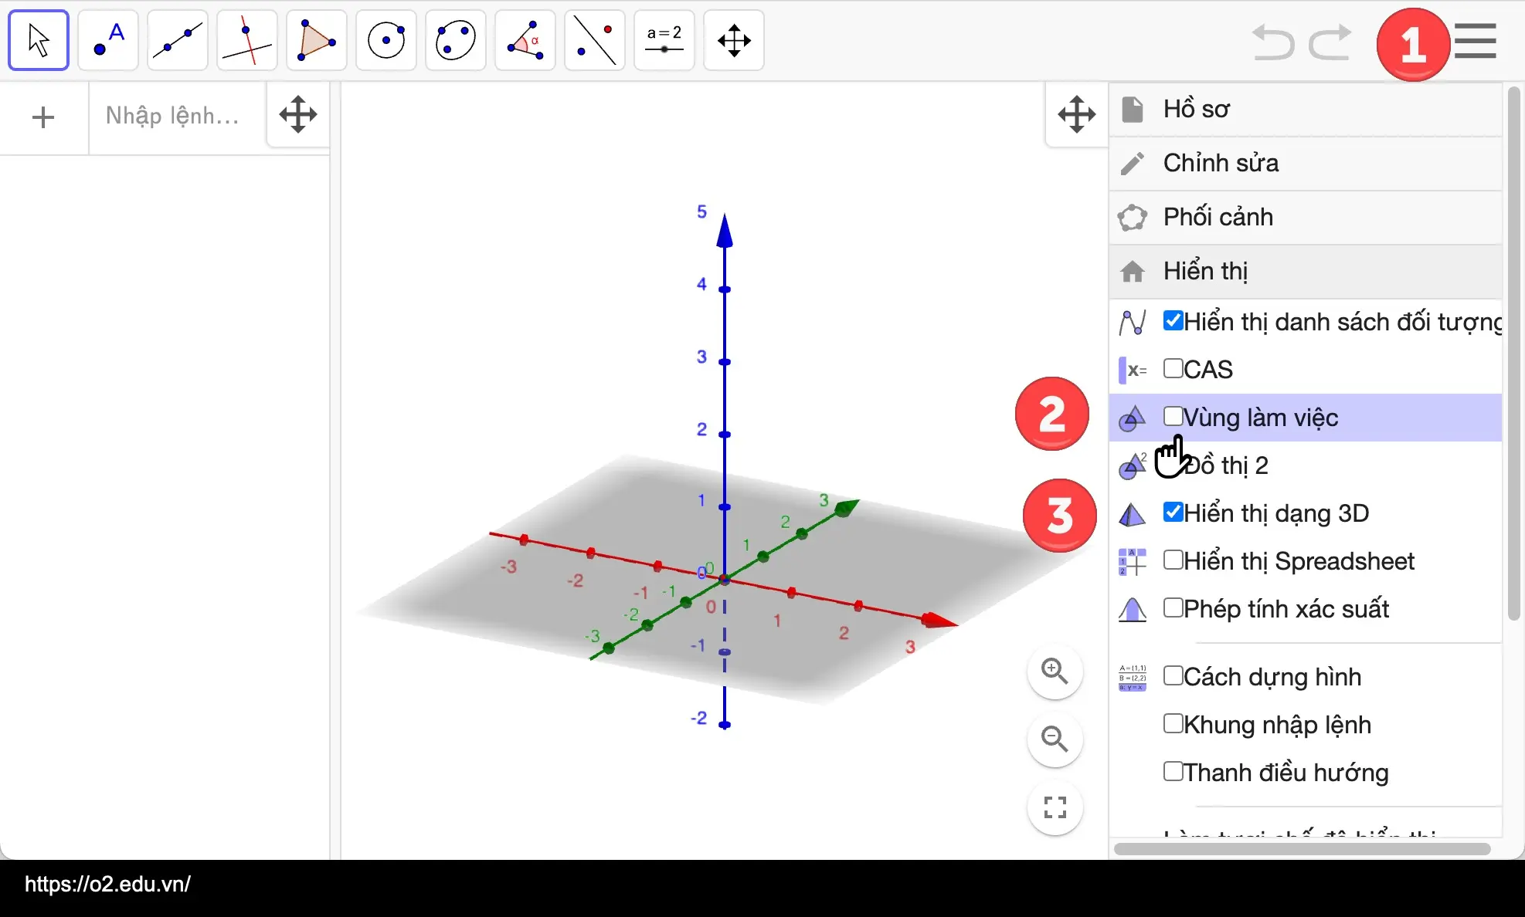1525x917 pixels.
Task: Enable Hiển thị Spreadsheet checkbox
Action: click(x=1173, y=560)
